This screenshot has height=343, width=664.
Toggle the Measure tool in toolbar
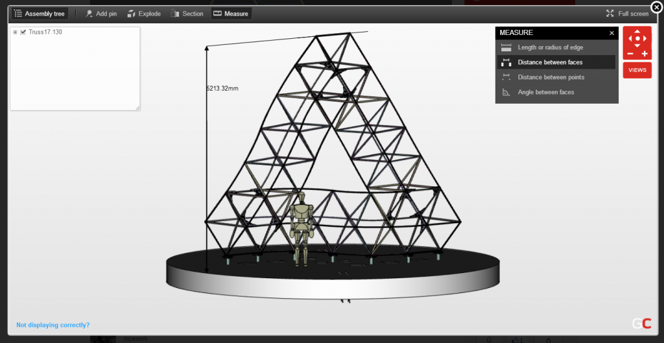(x=231, y=14)
